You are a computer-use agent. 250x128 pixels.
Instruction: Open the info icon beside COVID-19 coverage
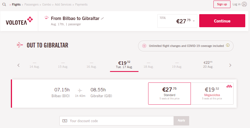(228, 45)
